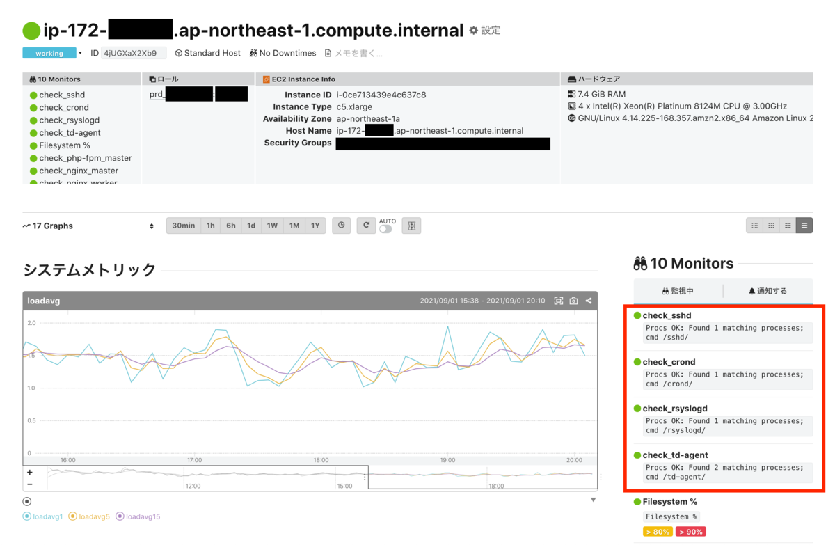835x545 pixels.
Task: Click the RAM icon in hardware panel
Action: click(572, 94)
